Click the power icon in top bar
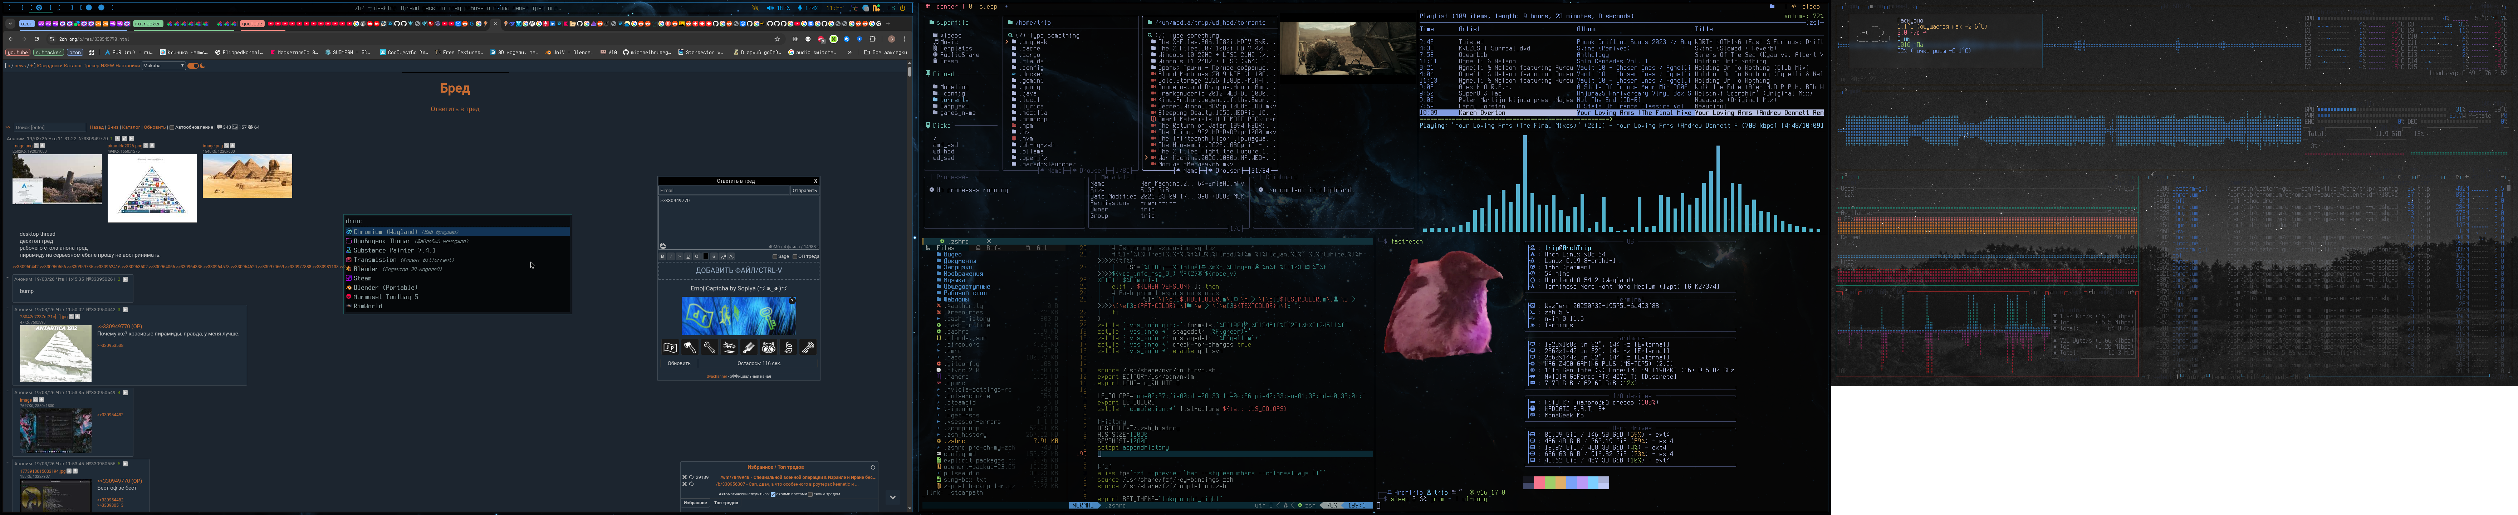The width and height of the screenshot is (2518, 515). pos(902,8)
